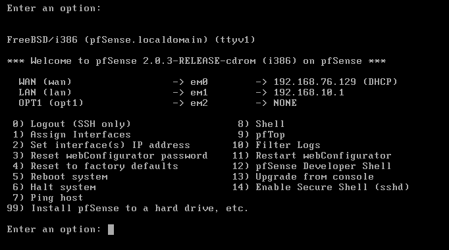Click pfSense Developer Shell option
Viewport: 449px width, 250px height.
point(311,166)
